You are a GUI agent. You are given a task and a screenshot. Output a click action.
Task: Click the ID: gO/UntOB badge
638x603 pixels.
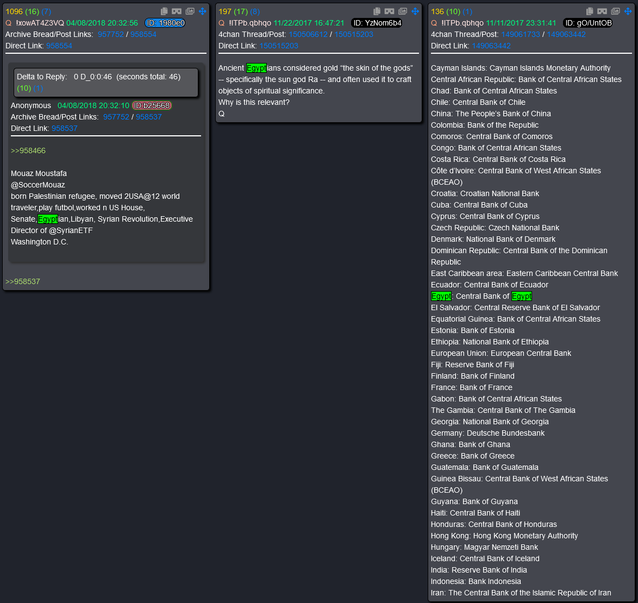click(x=589, y=23)
